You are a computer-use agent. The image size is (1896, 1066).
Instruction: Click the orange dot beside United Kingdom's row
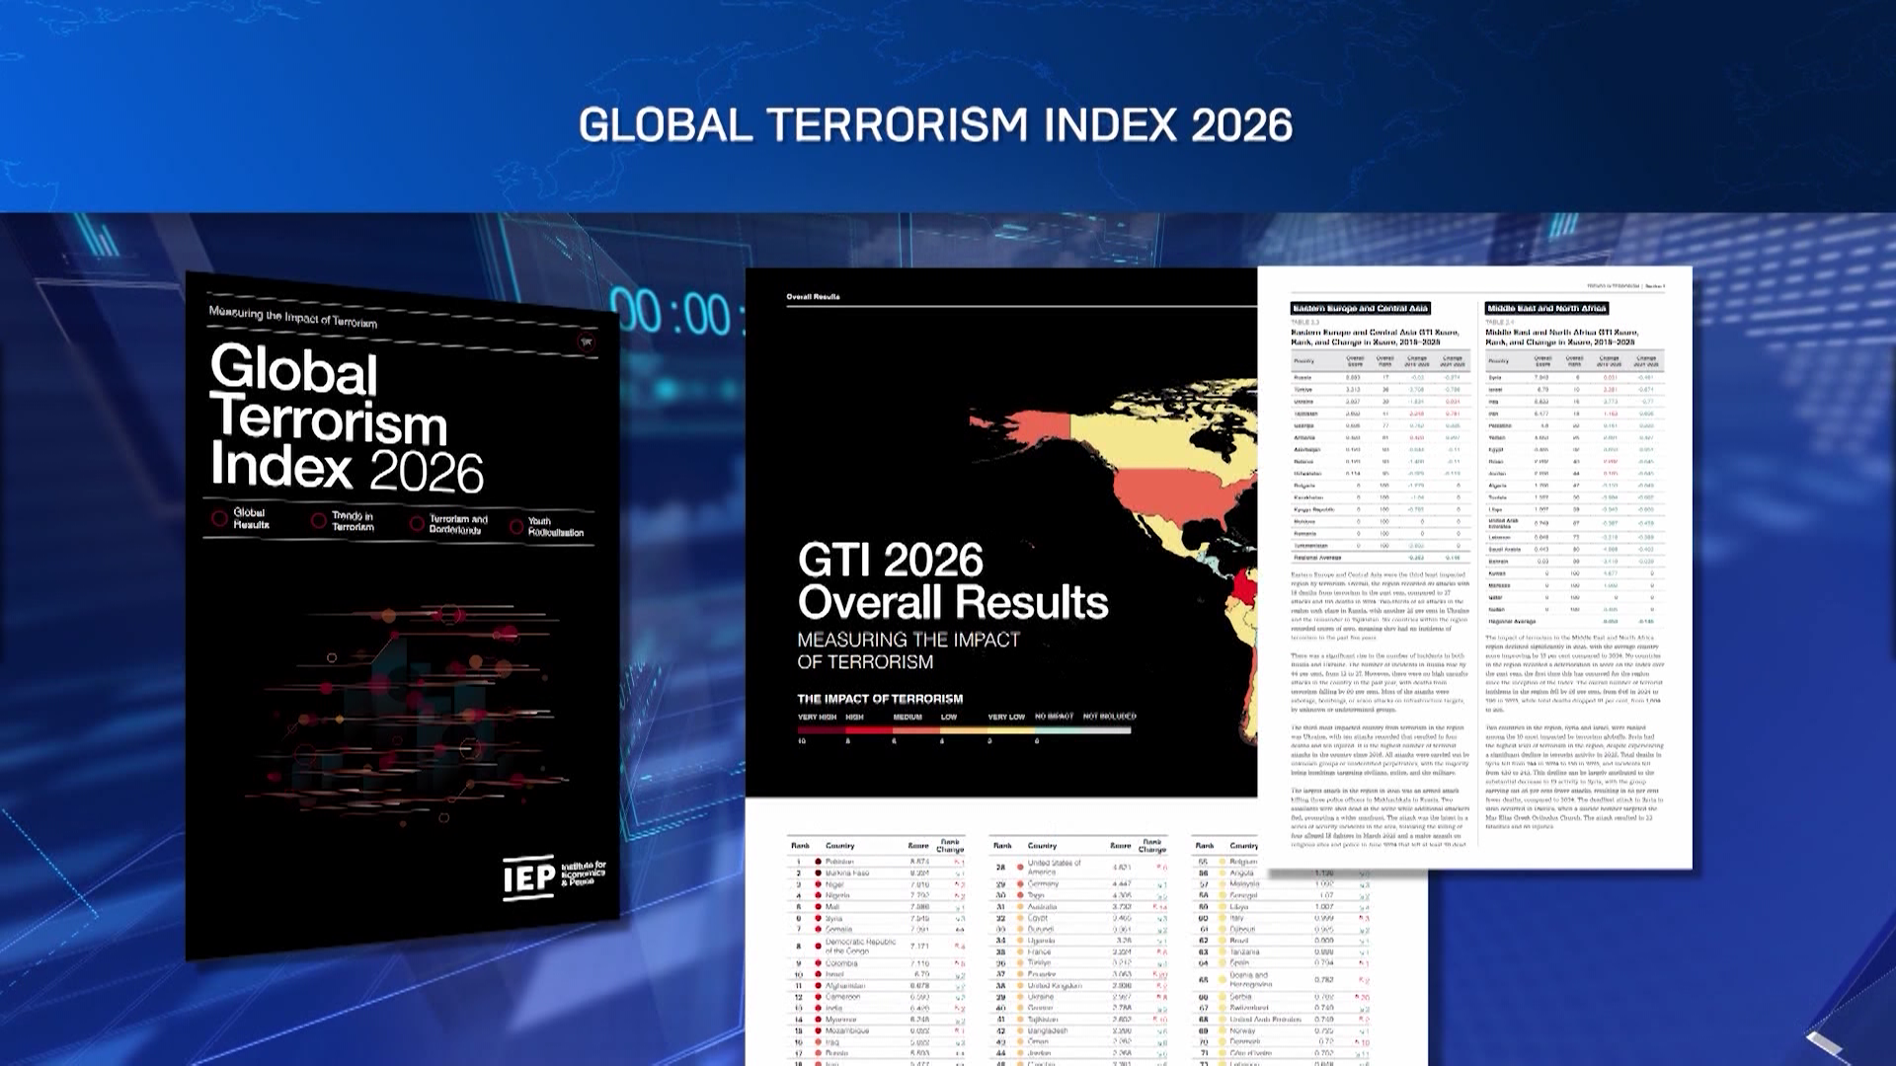(x=1020, y=985)
